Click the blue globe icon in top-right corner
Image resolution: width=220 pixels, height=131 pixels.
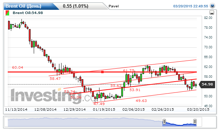point(212,6)
